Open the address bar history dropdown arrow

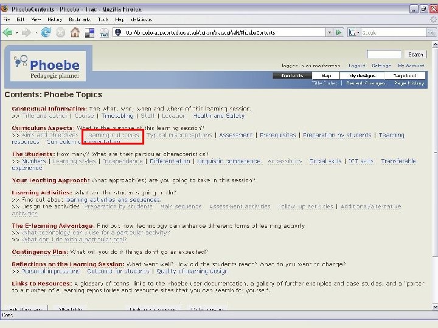(x=329, y=32)
